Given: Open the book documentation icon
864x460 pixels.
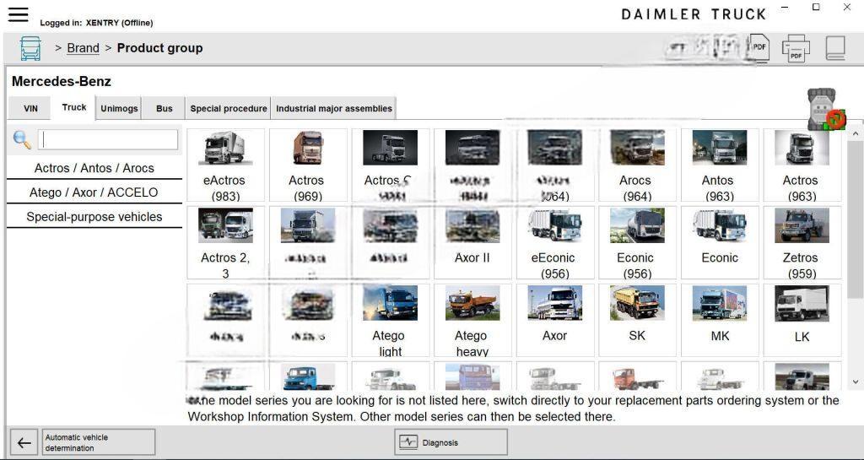Looking at the screenshot, I should (x=835, y=48).
